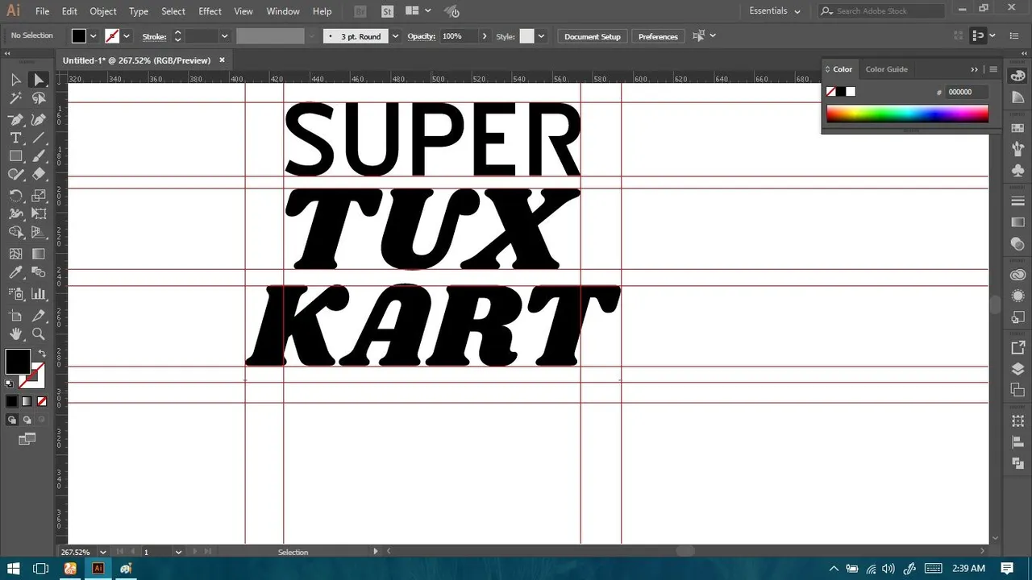Image resolution: width=1032 pixels, height=580 pixels.
Task: Switch to the Color Guide tab
Action: [887, 69]
